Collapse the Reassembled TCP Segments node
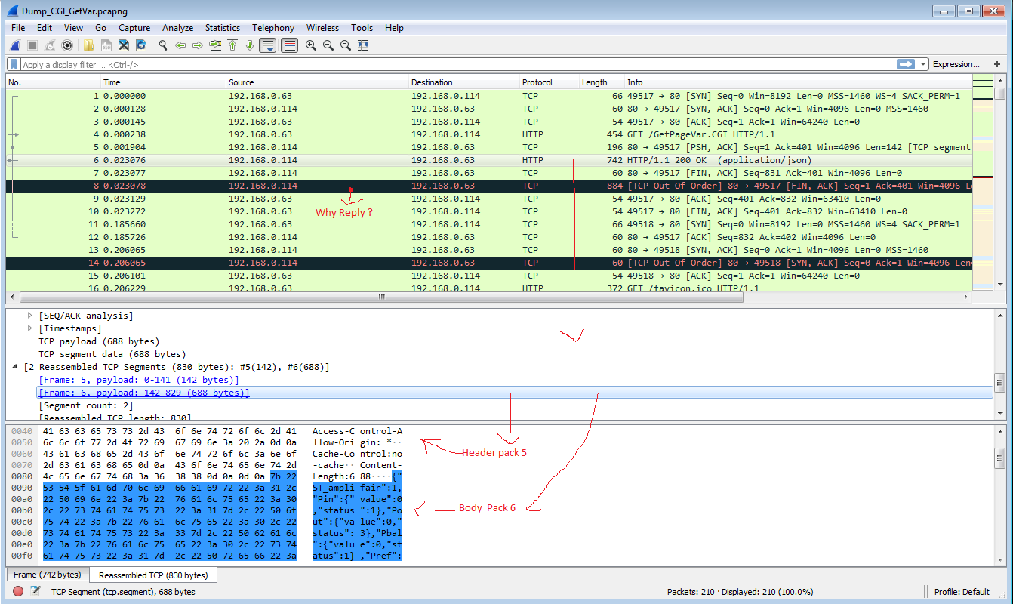 tap(16, 367)
